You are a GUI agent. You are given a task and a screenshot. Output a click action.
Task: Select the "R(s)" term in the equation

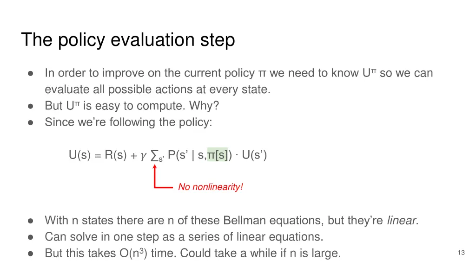coord(116,155)
